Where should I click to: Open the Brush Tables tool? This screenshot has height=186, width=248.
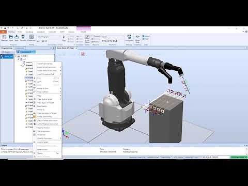[87, 39]
